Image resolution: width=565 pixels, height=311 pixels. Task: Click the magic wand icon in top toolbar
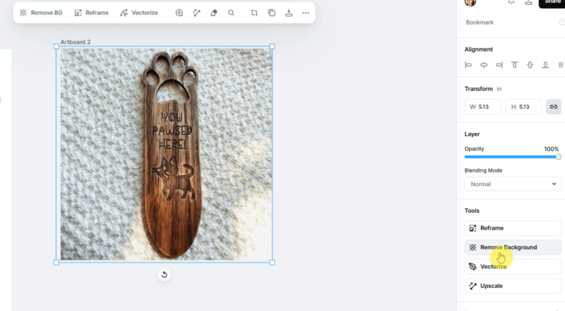[x=196, y=13]
